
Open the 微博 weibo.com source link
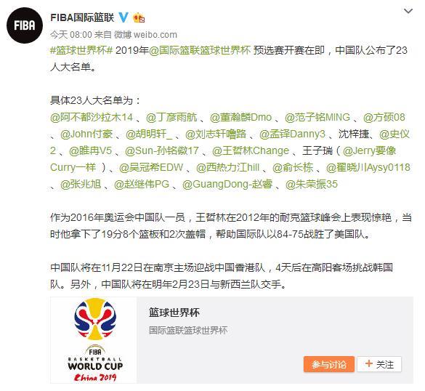(x=145, y=34)
